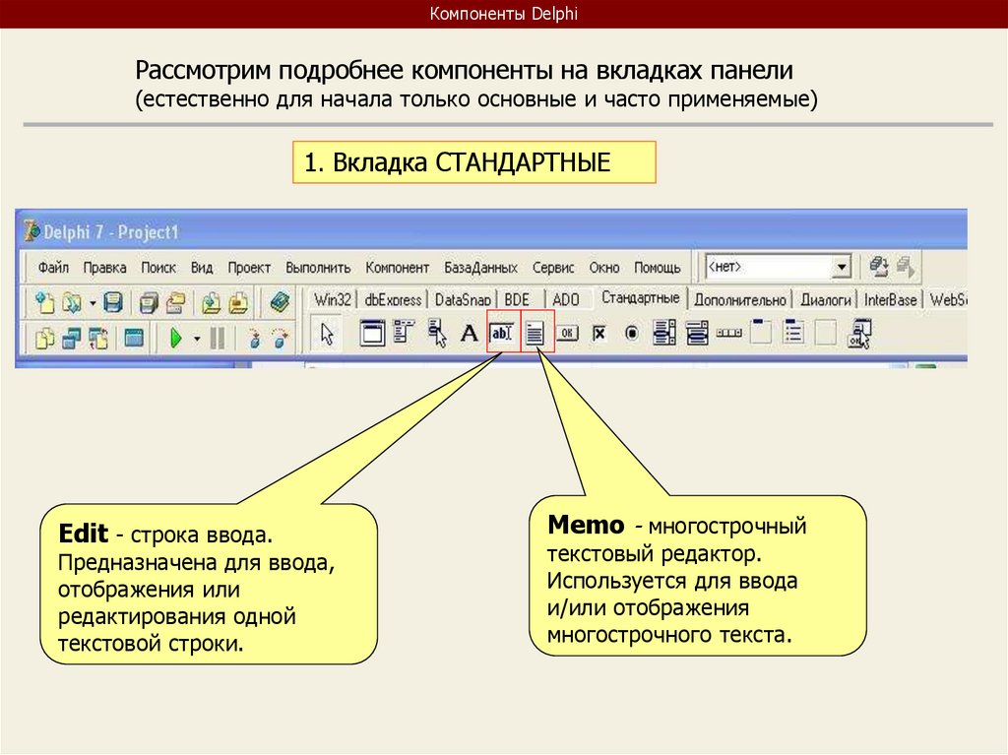The width and height of the screenshot is (1008, 755).
Task: Open the Сервис menu
Action: [x=553, y=267]
